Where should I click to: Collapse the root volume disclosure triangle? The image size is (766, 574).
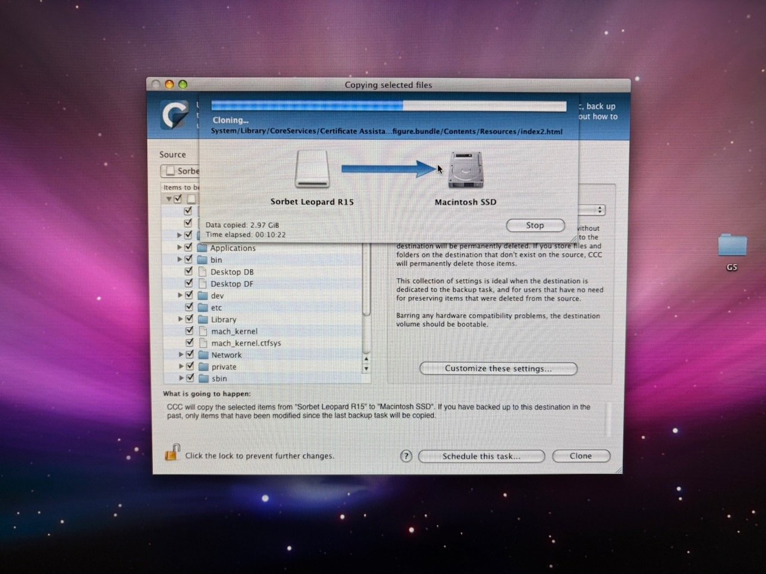(169, 199)
